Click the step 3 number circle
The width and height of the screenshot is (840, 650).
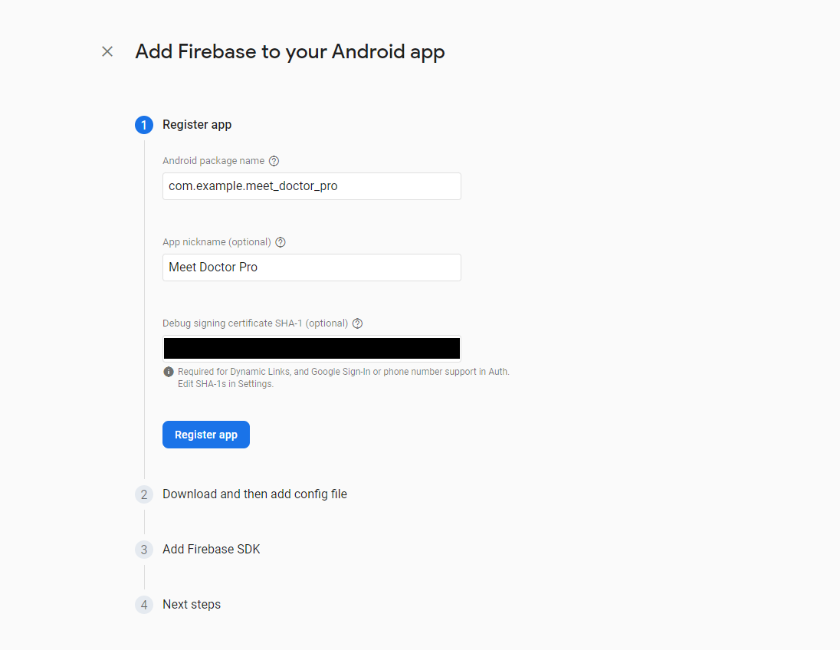click(x=144, y=550)
